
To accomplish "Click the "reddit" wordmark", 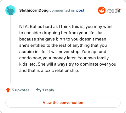I will tap(113, 10).
